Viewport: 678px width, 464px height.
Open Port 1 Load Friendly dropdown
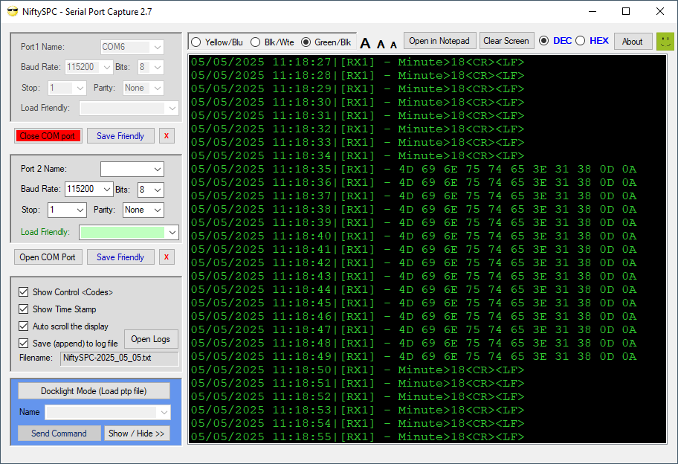click(x=129, y=108)
